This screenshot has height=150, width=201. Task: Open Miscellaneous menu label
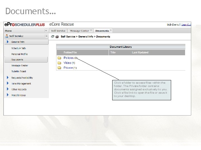coord(18,95)
